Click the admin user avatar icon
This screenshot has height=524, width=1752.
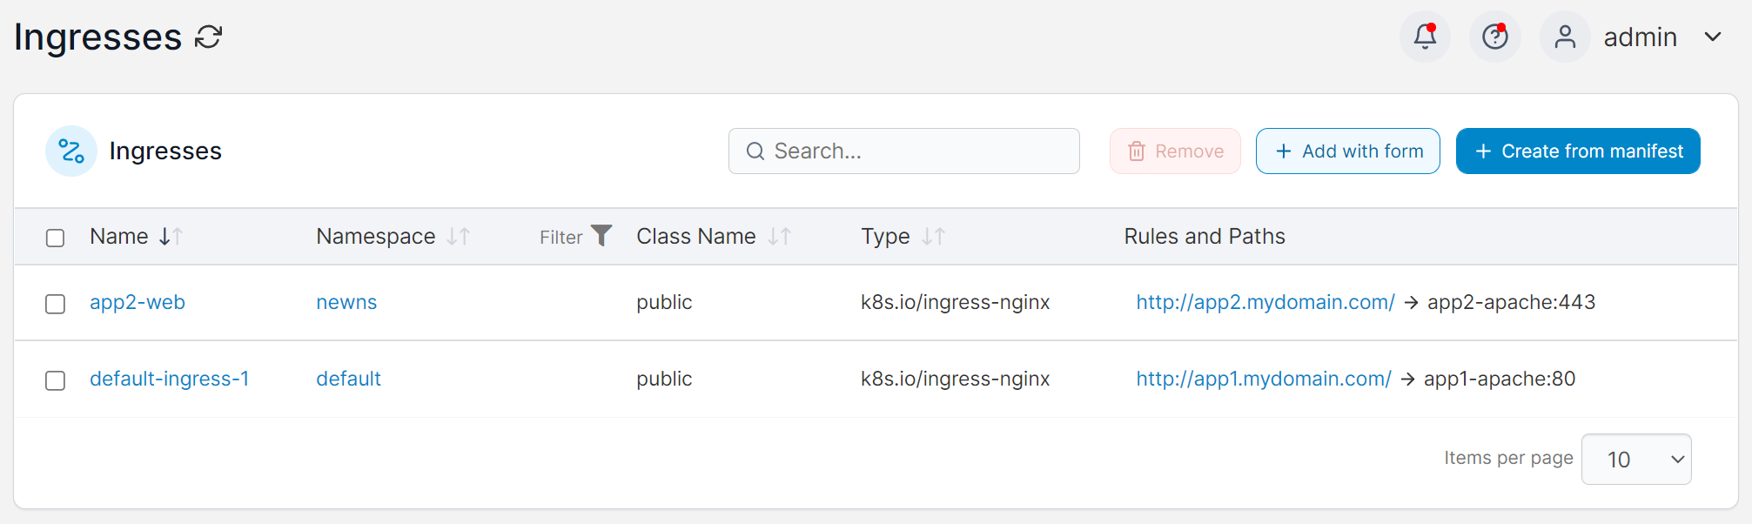click(1565, 37)
